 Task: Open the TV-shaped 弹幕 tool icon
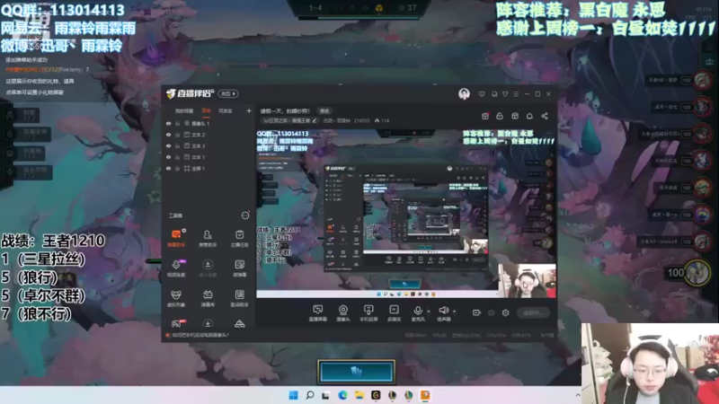pos(208,298)
